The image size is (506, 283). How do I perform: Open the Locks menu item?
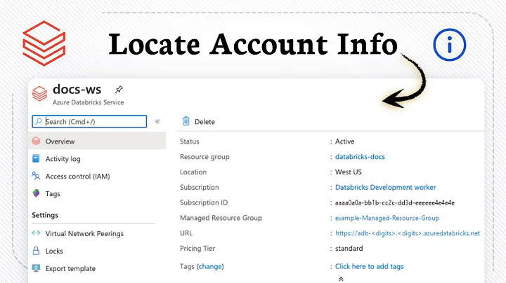click(54, 251)
